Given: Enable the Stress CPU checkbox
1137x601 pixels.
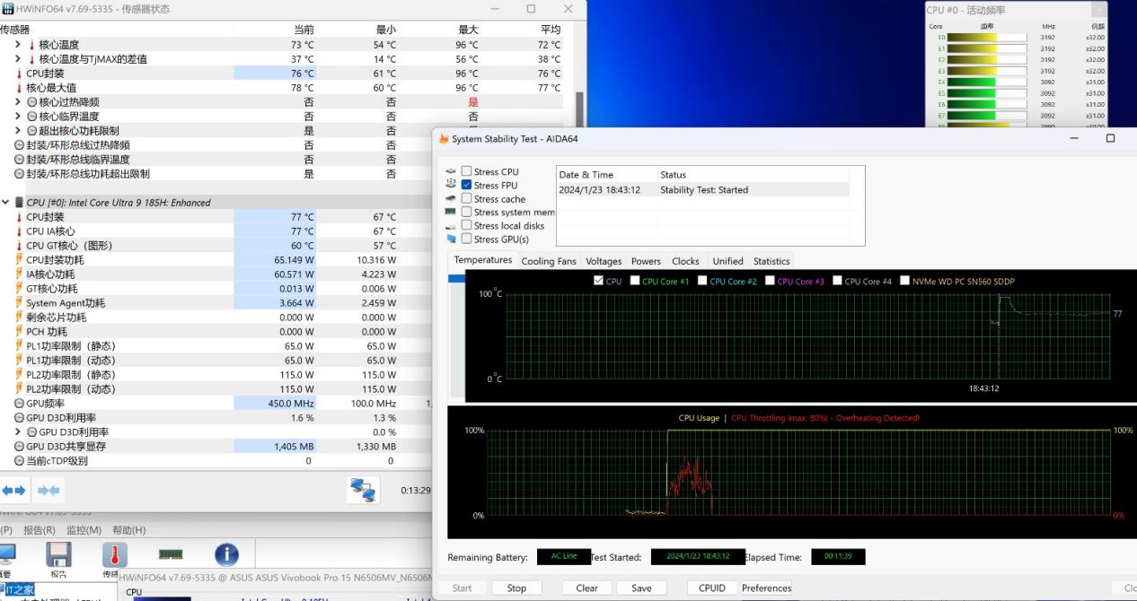Looking at the screenshot, I should tap(466, 170).
